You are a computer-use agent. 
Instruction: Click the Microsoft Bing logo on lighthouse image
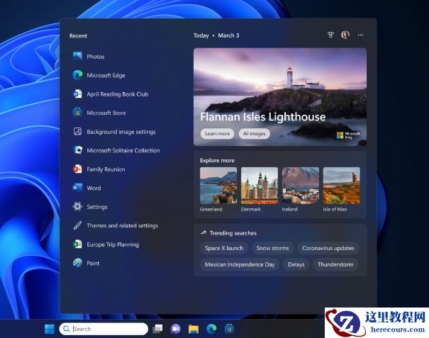(x=348, y=135)
